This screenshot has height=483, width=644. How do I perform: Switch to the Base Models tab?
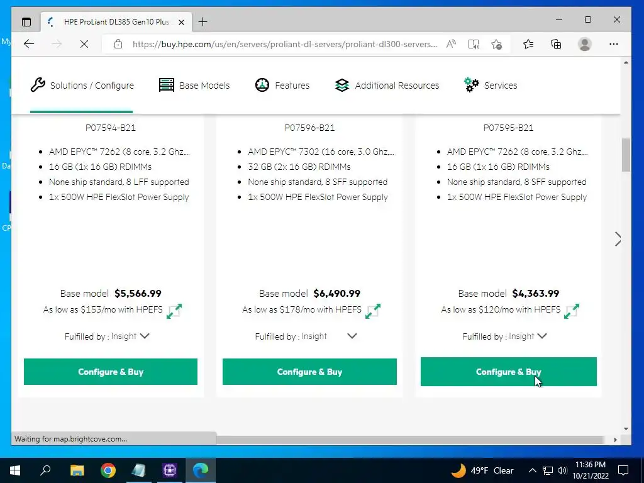click(194, 86)
